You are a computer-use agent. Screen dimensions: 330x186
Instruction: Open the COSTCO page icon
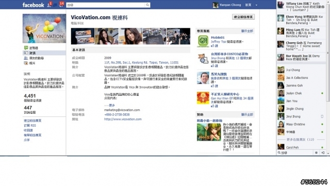click(x=203, y=59)
